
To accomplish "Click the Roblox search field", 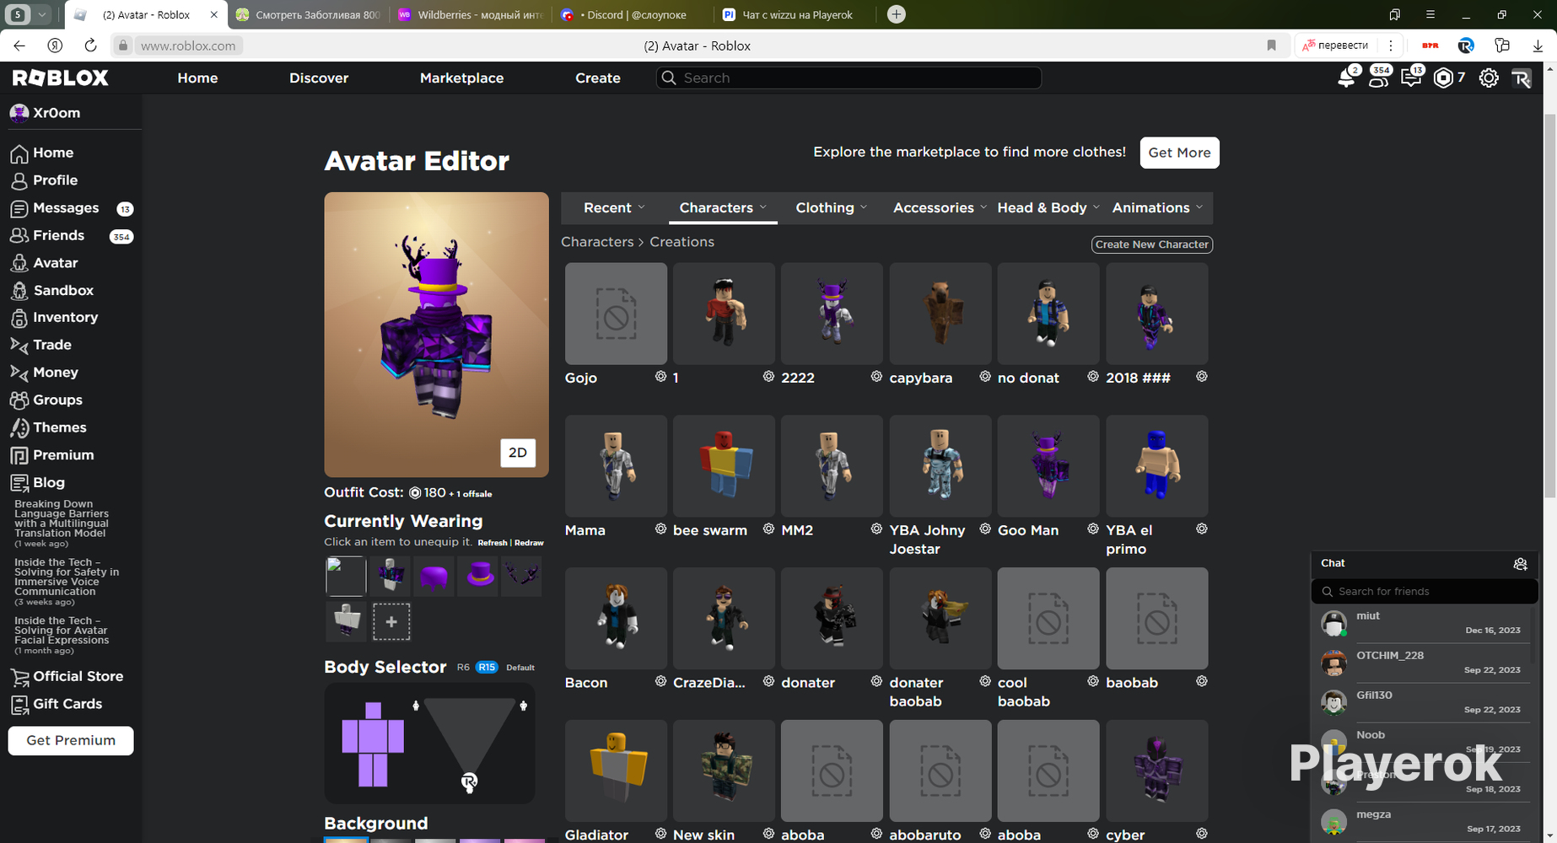I will (x=849, y=78).
